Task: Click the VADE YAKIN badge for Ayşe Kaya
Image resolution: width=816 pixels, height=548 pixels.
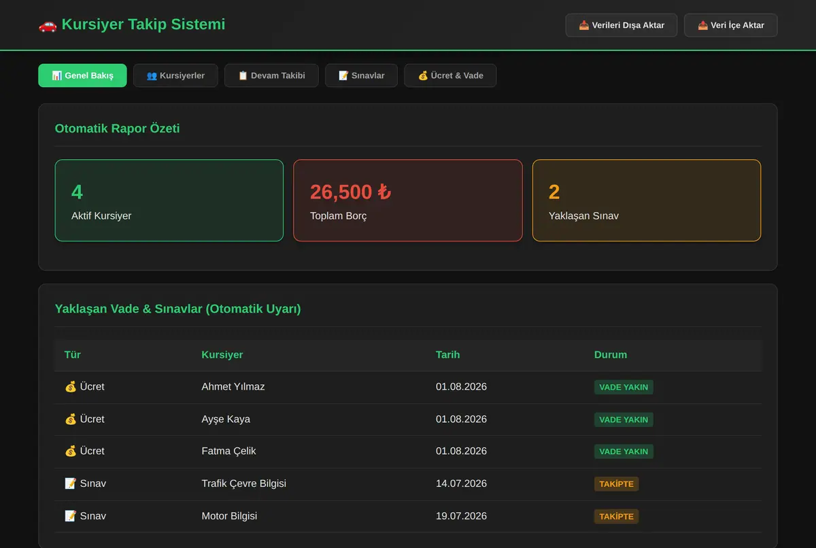Action: tap(624, 419)
